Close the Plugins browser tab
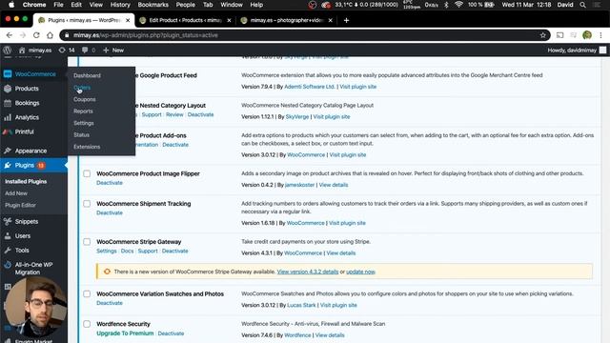 [x=128, y=20]
